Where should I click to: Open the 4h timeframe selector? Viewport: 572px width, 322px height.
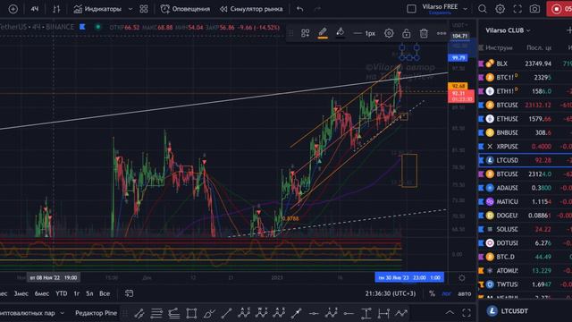click(x=35, y=9)
